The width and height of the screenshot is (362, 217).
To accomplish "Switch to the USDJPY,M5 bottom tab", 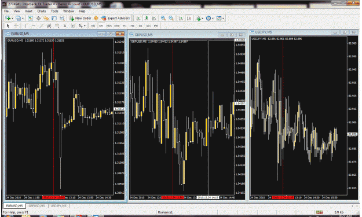I will [58, 205].
